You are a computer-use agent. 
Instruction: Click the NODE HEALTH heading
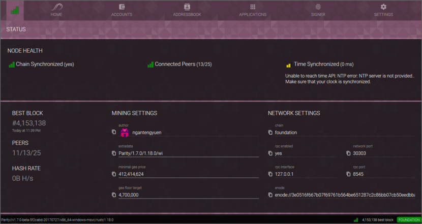click(25, 51)
